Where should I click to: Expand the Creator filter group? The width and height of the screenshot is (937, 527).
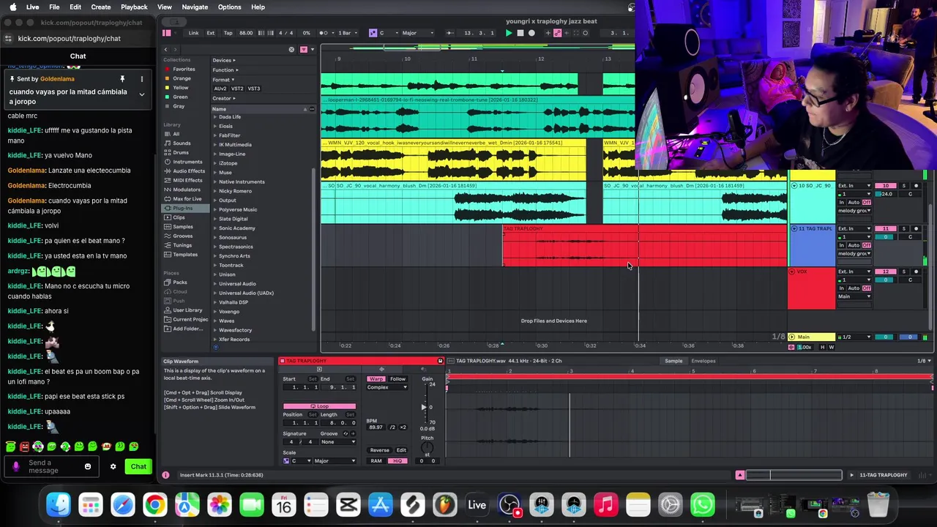[x=223, y=98]
